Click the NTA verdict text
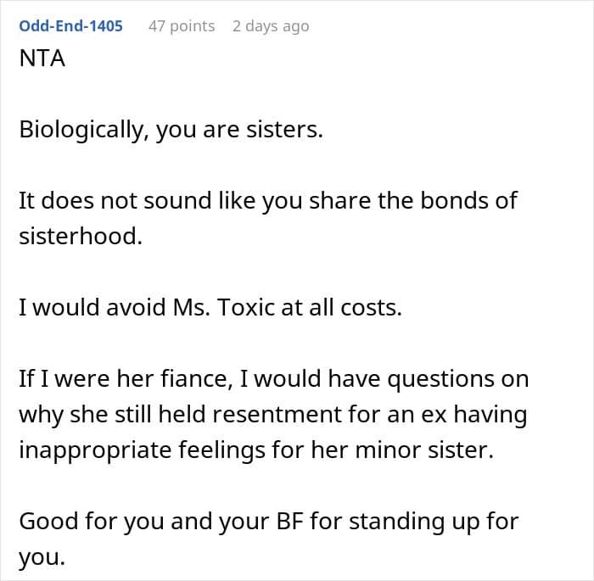 [x=42, y=59]
